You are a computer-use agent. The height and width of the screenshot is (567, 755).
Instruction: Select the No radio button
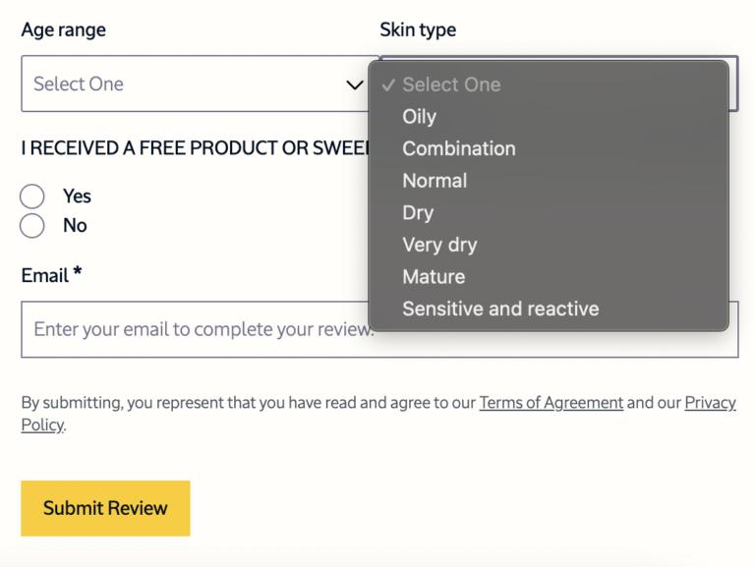(x=32, y=226)
